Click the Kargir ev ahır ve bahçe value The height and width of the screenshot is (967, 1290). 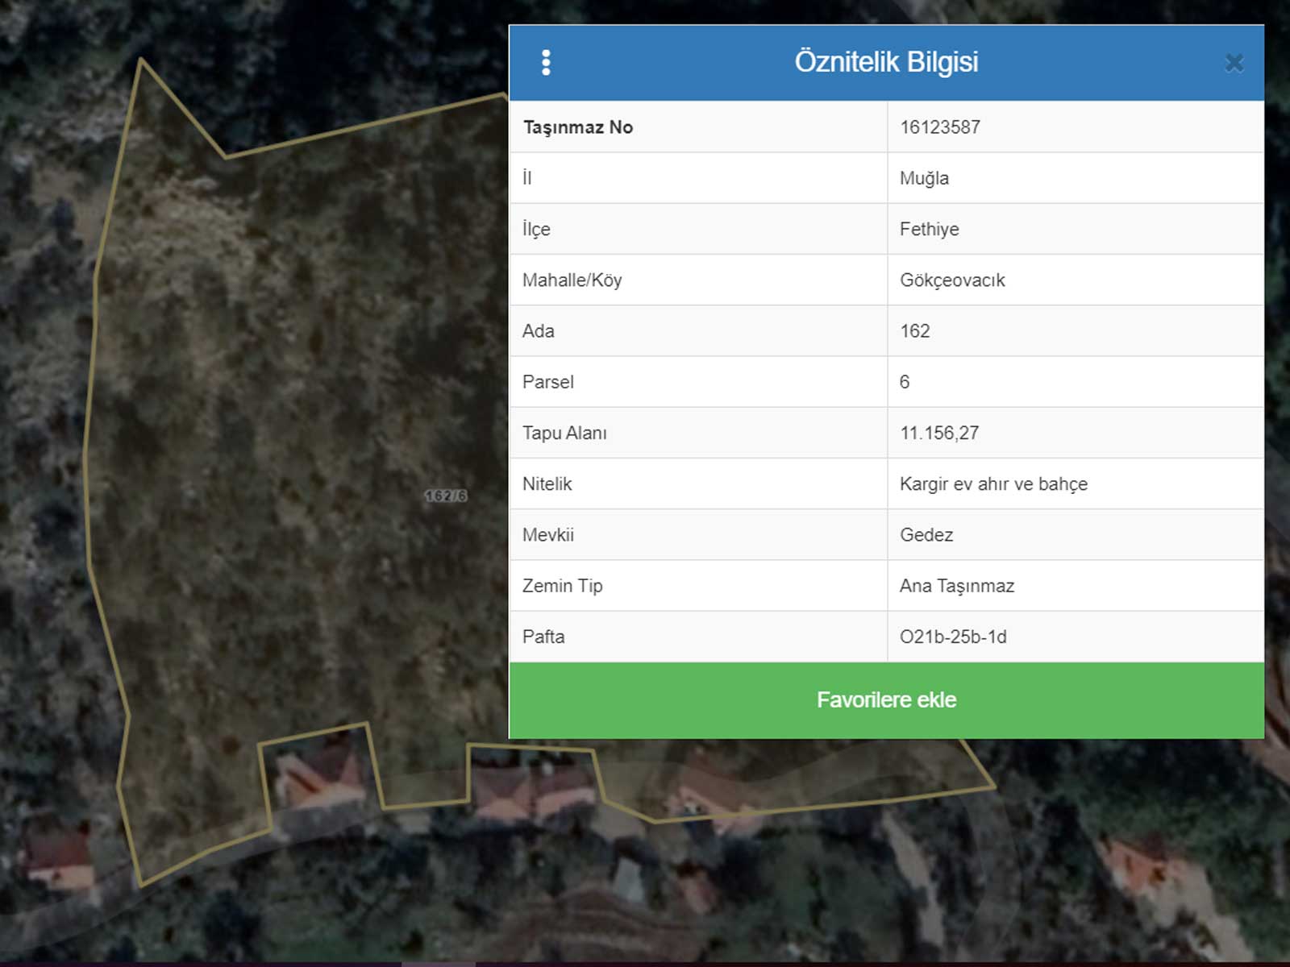pos(993,484)
